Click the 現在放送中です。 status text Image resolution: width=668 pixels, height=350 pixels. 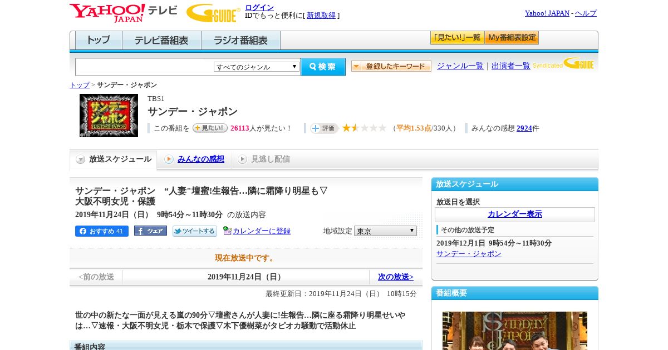point(245,258)
